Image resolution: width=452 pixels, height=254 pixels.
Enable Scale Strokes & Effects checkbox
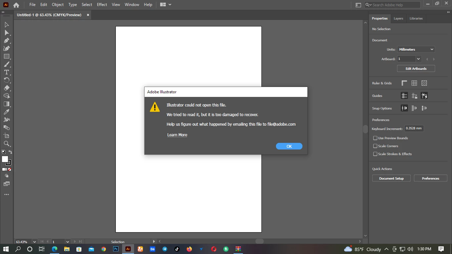(375, 154)
